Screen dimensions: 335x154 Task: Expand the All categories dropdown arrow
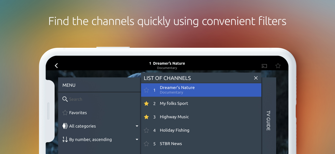point(137,126)
